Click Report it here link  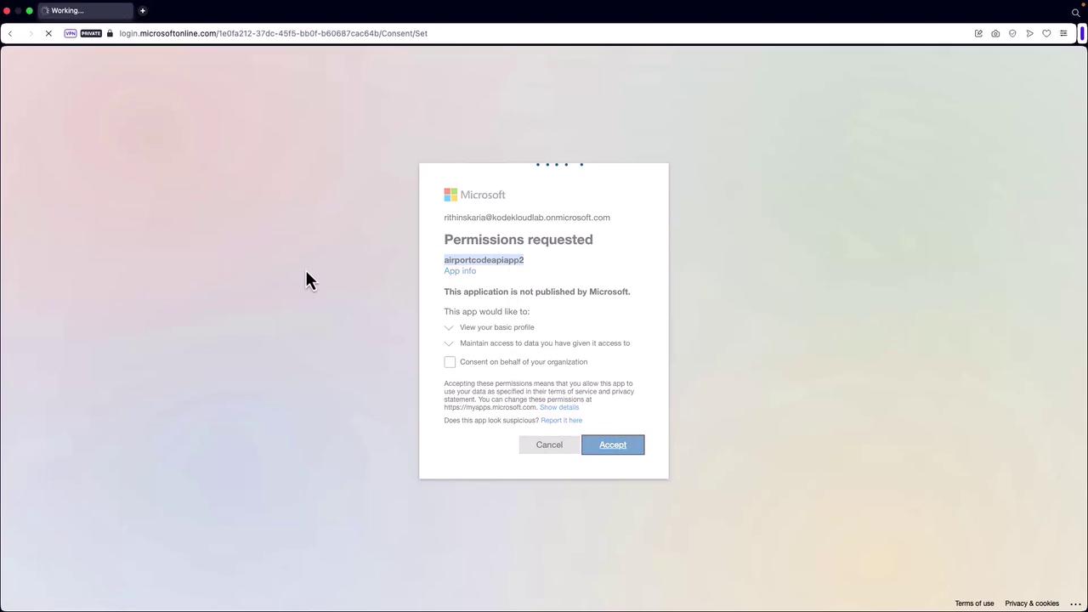(562, 421)
